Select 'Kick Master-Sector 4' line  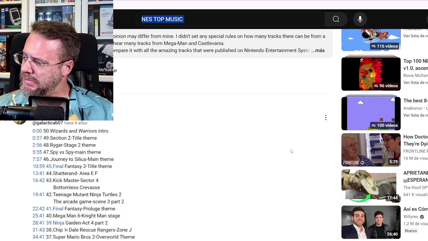72,180
